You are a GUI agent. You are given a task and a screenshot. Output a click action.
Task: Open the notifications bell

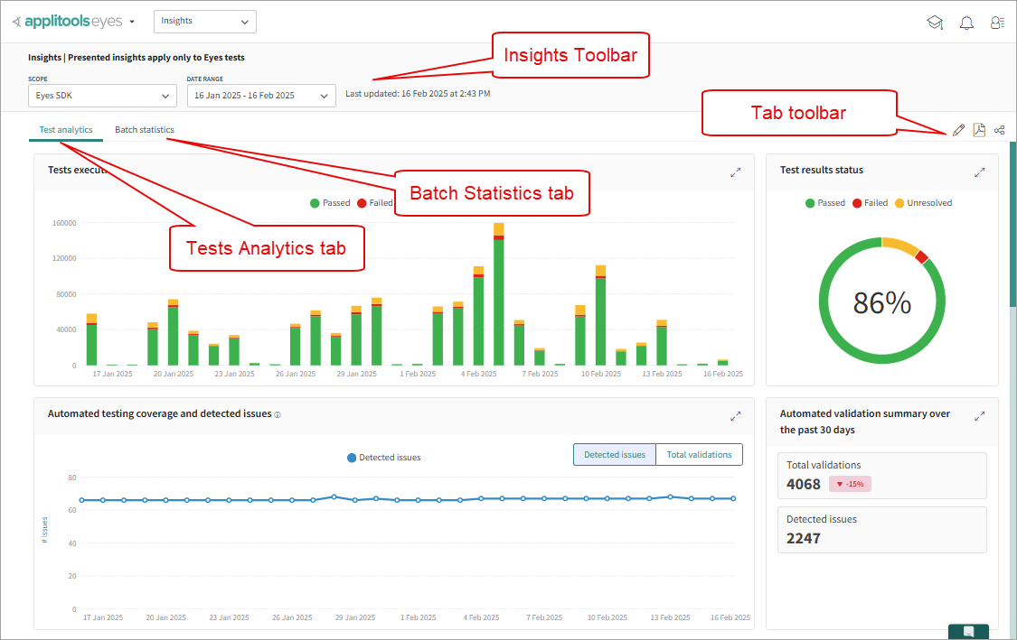(x=966, y=23)
